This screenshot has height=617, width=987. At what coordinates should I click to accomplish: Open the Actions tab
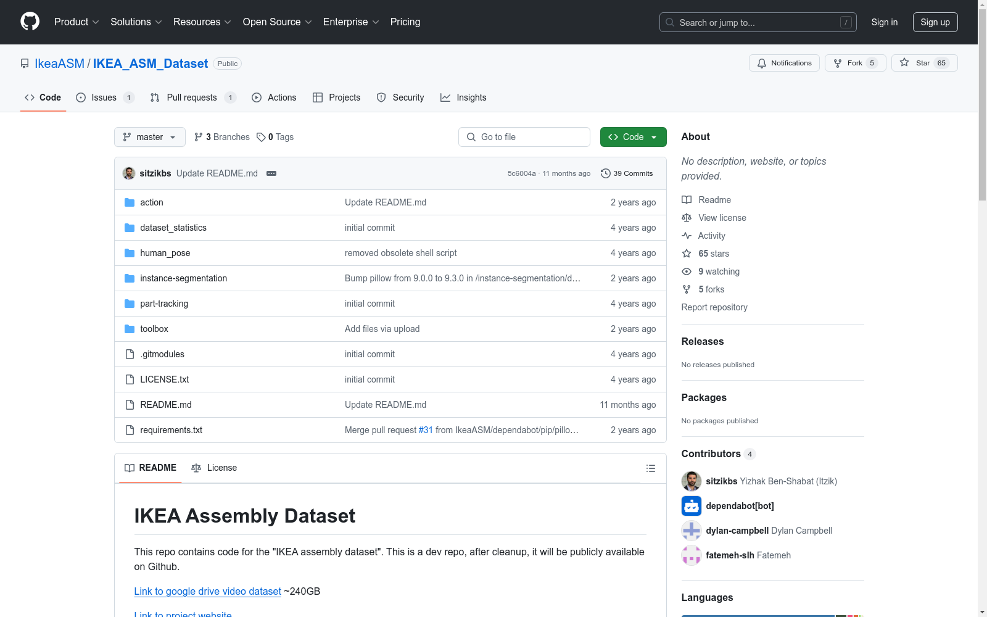274,97
